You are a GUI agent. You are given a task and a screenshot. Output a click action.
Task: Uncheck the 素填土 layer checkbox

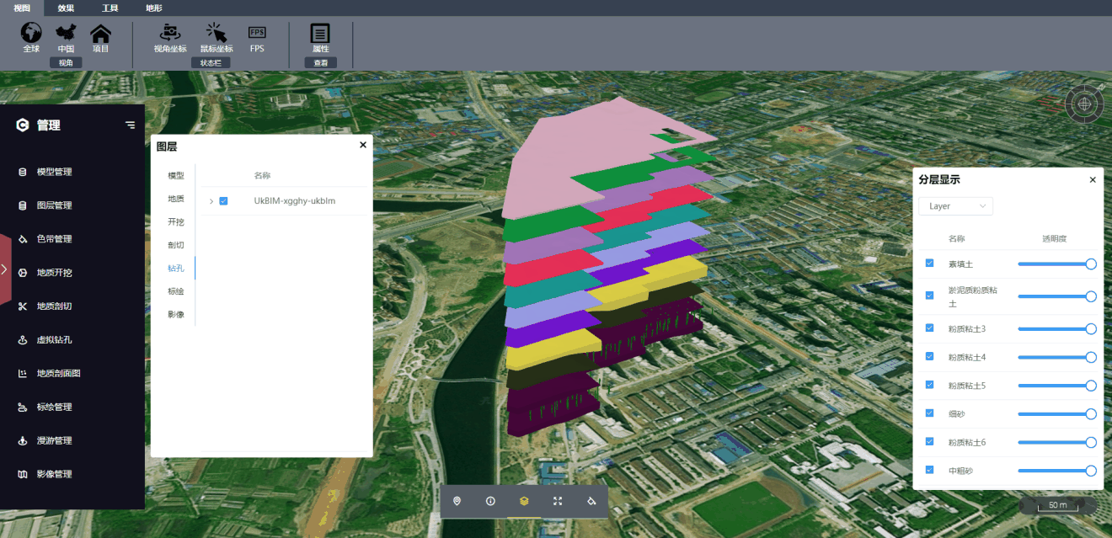(x=929, y=264)
